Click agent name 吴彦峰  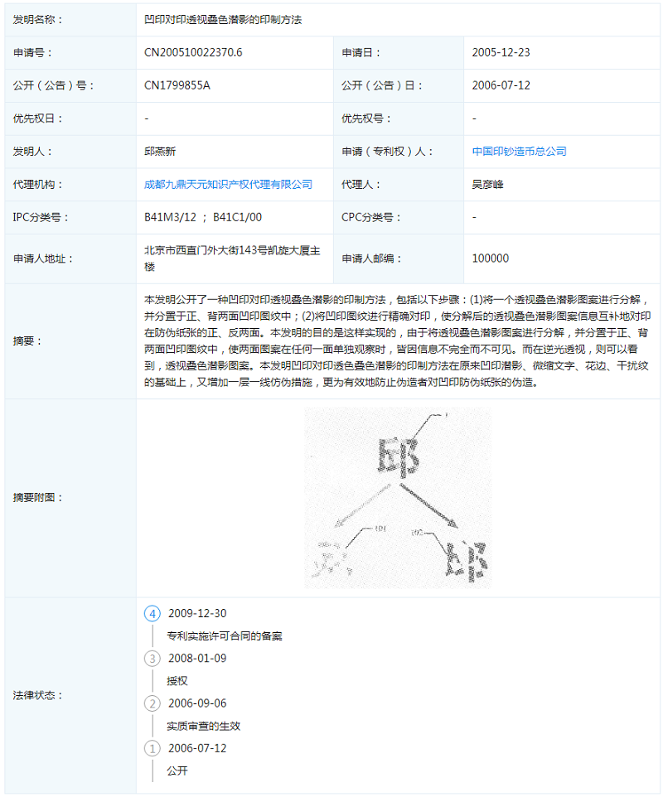(487, 185)
